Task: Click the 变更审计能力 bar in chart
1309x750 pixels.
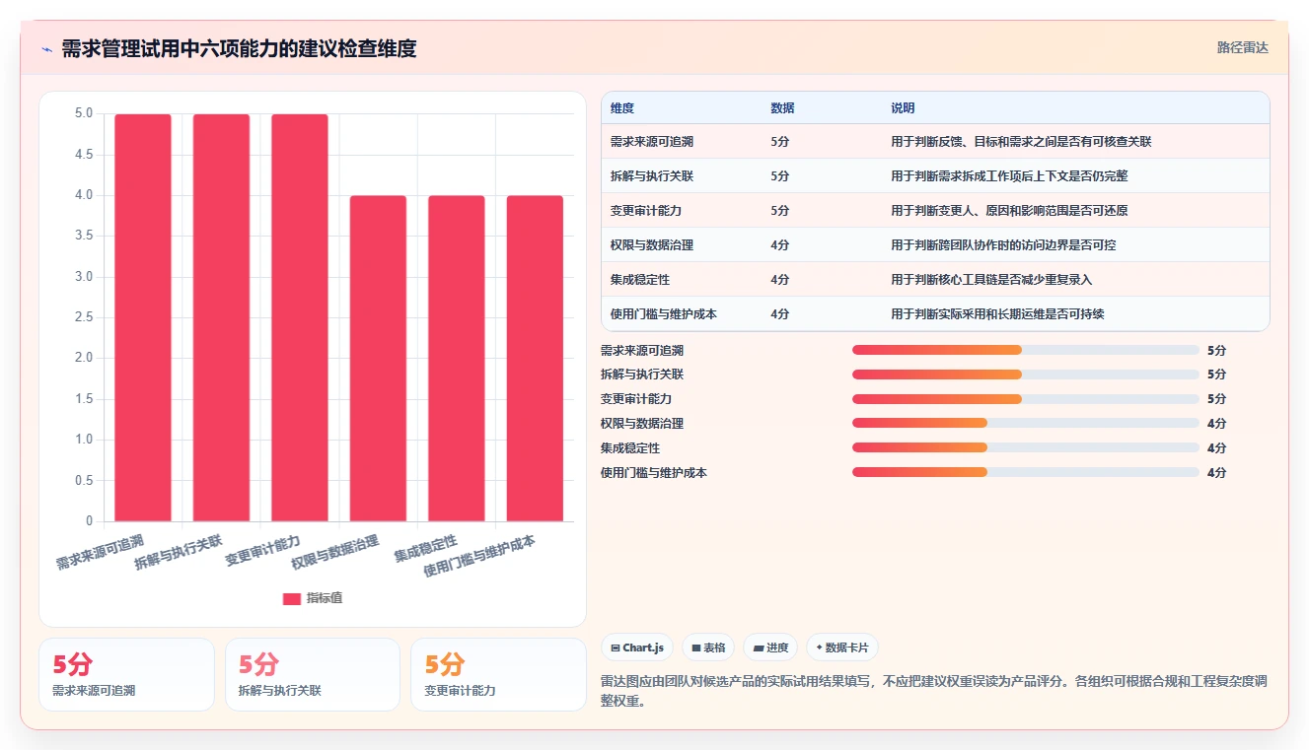Action: pyautogui.click(x=300, y=317)
